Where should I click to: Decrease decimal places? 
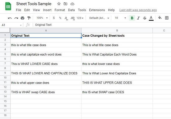pos(66,18)
